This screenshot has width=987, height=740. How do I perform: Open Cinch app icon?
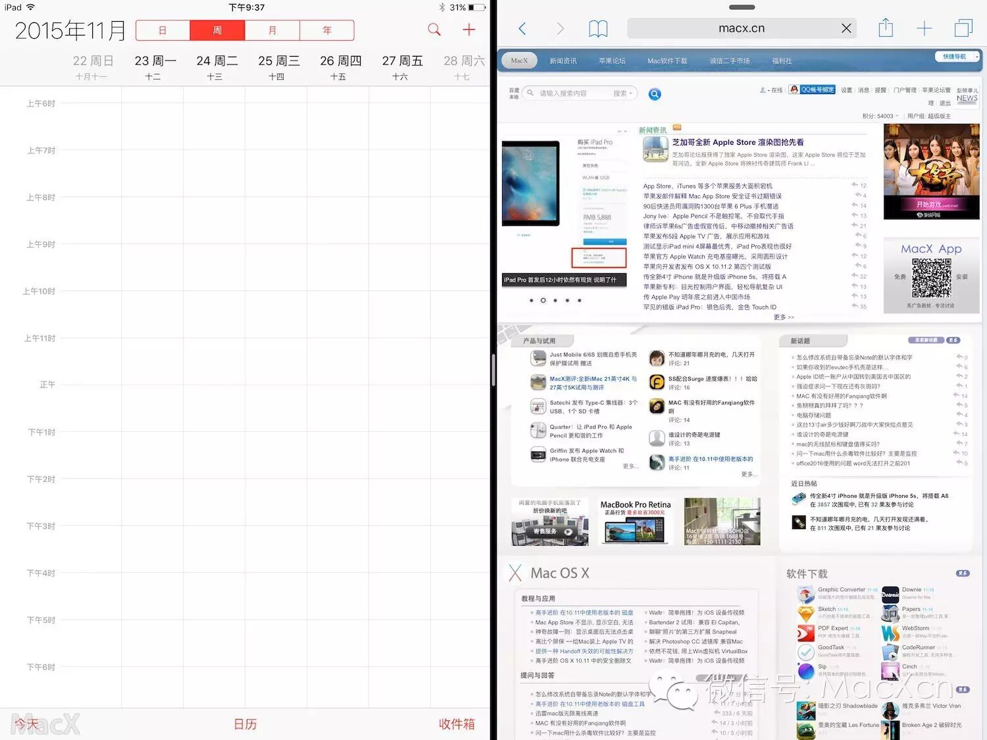coord(890,671)
